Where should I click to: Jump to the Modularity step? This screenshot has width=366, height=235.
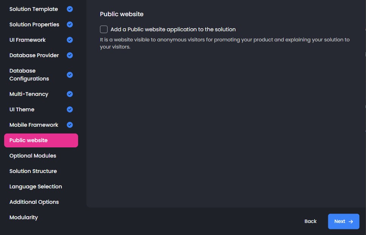pyautogui.click(x=24, y=217)
